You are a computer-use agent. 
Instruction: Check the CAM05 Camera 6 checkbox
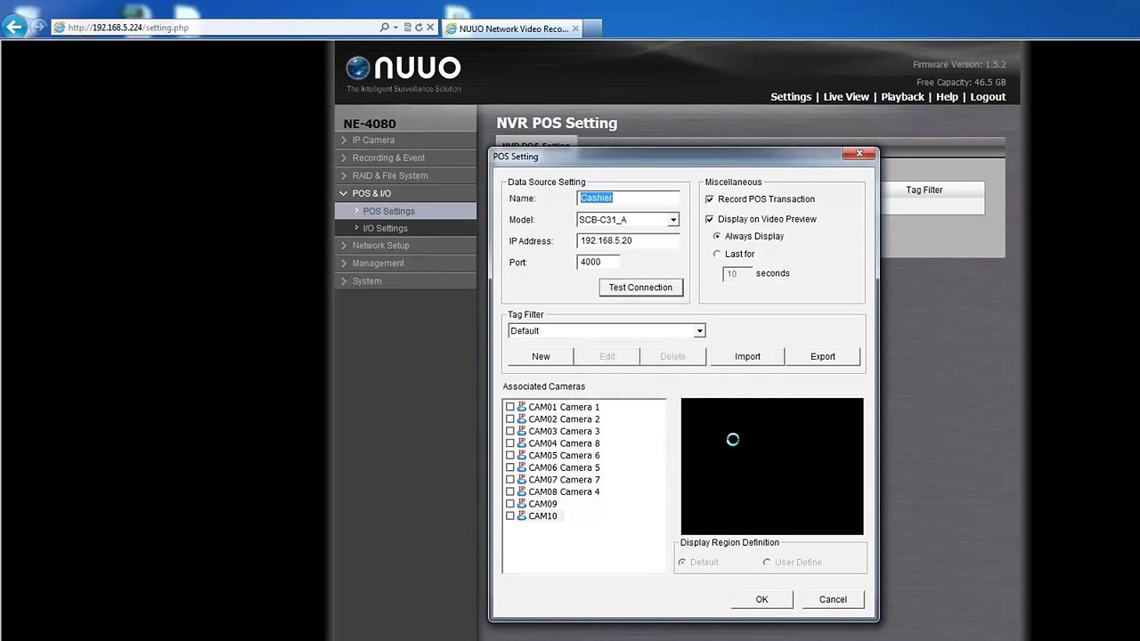click(x=510, y=455)
